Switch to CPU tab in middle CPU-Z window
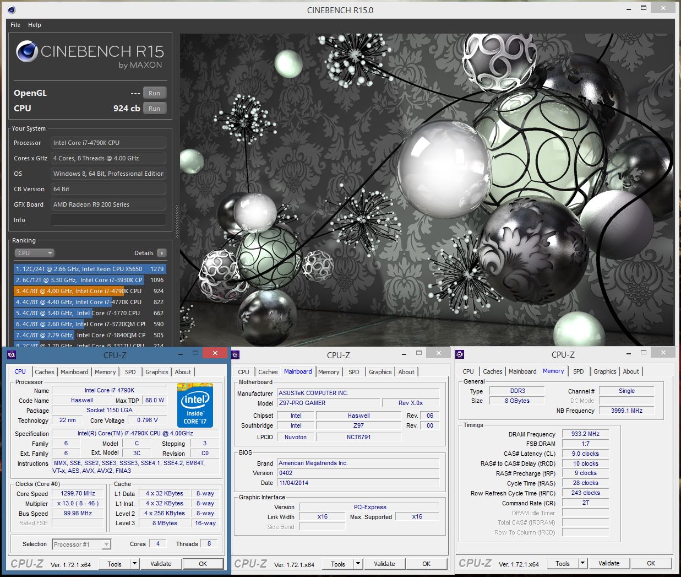Viewport: 681px width, 577px height. [243, 372]
